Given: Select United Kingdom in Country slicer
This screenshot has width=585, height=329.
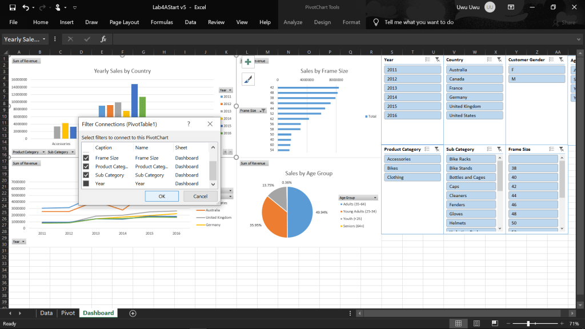Looking at the screenshot, I should pos(474,106).
